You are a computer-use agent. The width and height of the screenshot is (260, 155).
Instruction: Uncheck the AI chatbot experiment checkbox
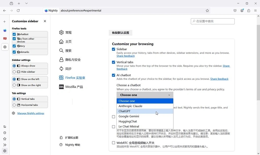(113, 75)
